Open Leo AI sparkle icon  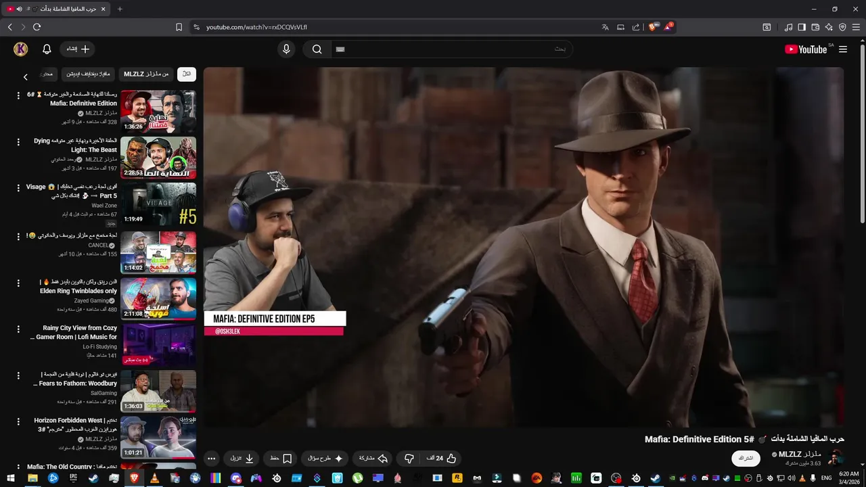(x=829, y=27)
